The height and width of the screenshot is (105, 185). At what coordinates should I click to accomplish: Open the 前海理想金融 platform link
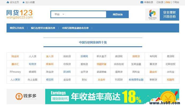(136, 79)
